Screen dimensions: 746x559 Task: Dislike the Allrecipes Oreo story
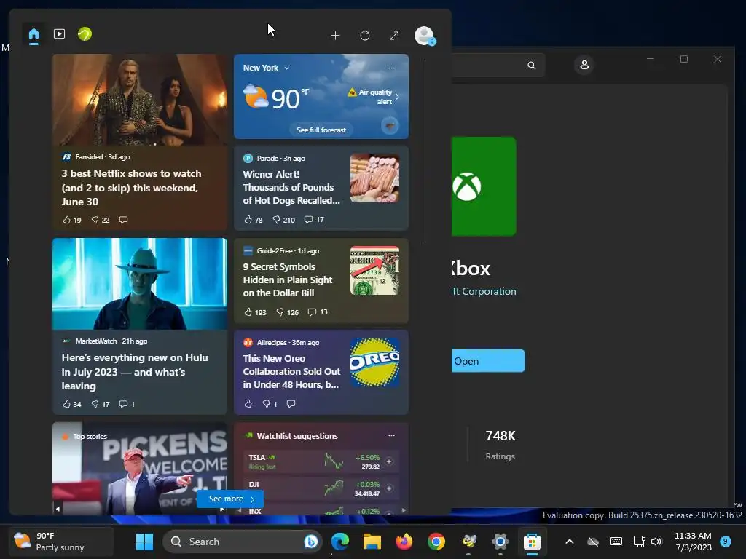(270, 403)
